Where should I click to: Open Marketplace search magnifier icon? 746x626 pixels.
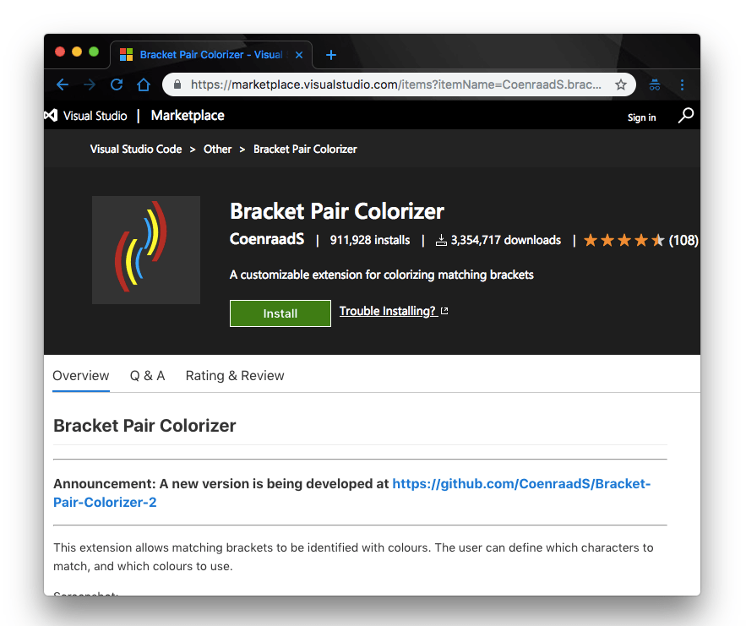tap(685, 116)
